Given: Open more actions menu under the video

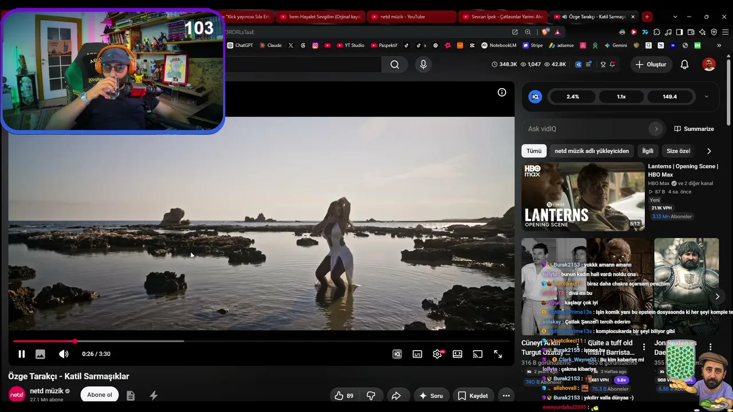Looking at the screenshot, I should 506,395.
